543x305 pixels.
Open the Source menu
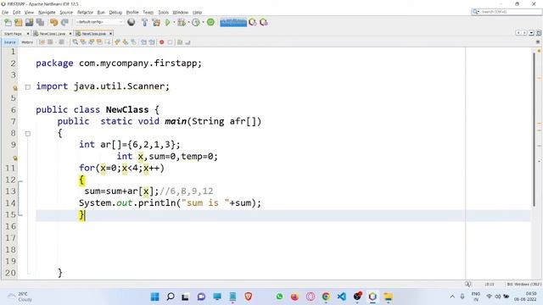pos(66,12)
